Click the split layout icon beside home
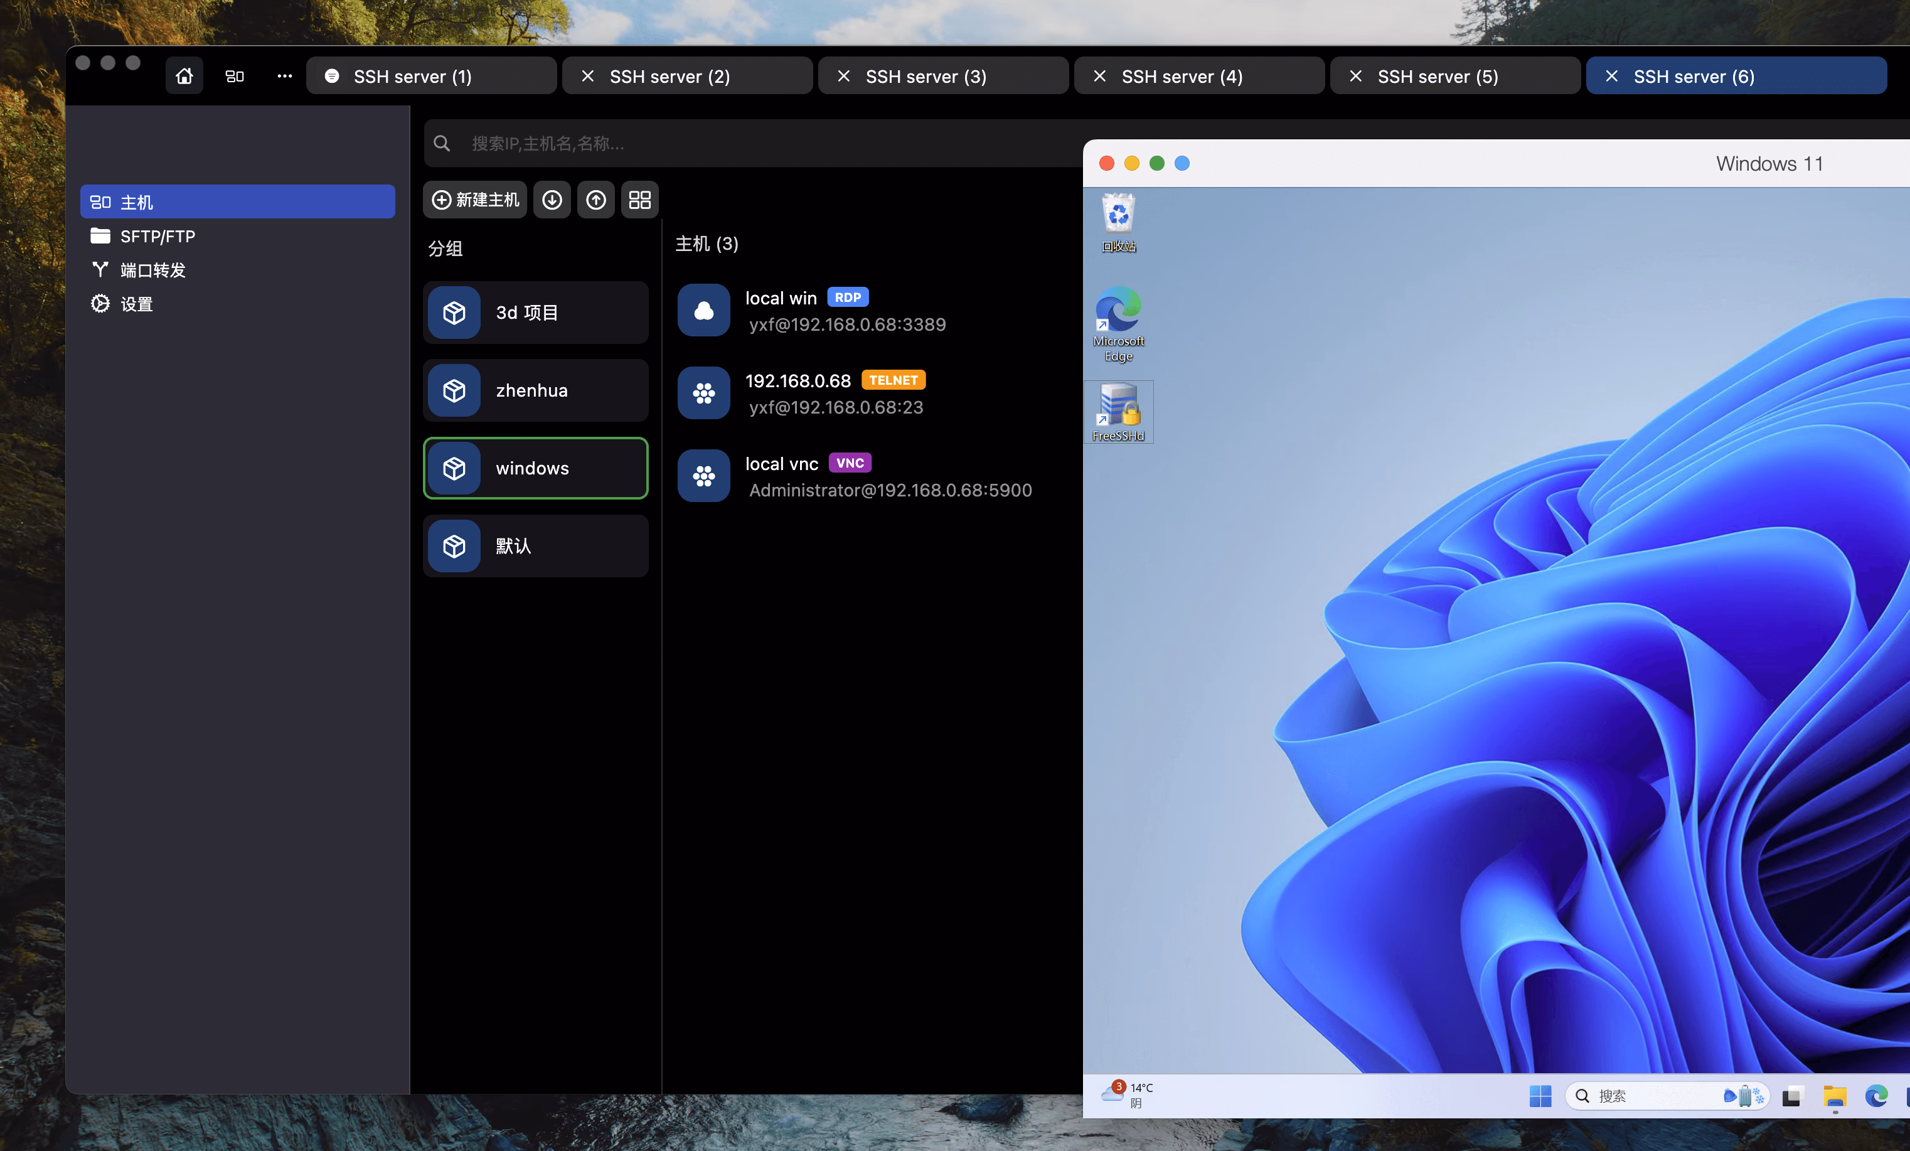1910x1151 pixels. (234, 75)
